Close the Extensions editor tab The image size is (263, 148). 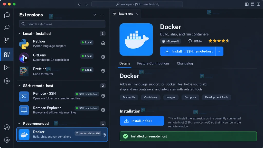coord(137,14)
